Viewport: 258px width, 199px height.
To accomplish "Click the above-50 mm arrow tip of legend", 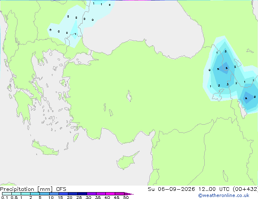I will coord(129,194).
